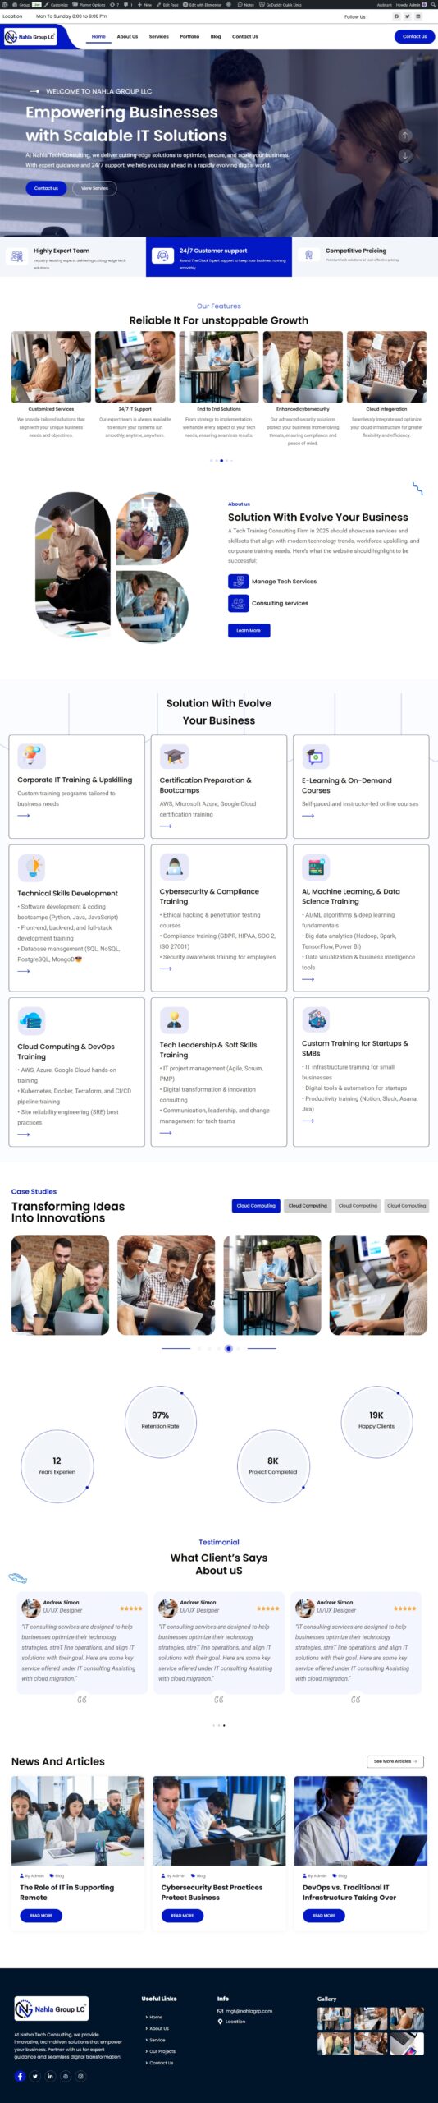Select the active case studies slider dot
This screenshot has width=438, height=2103.
(228, 1348)
